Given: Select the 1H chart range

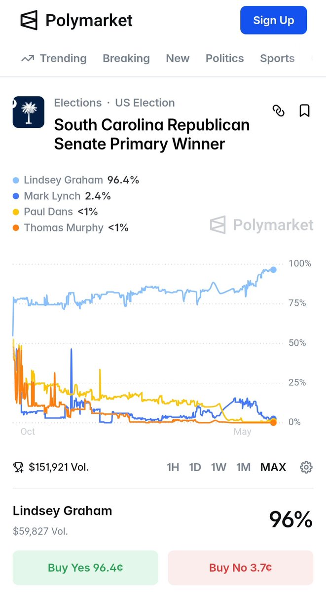Looking at the screenshot, I should coord(173,467).
